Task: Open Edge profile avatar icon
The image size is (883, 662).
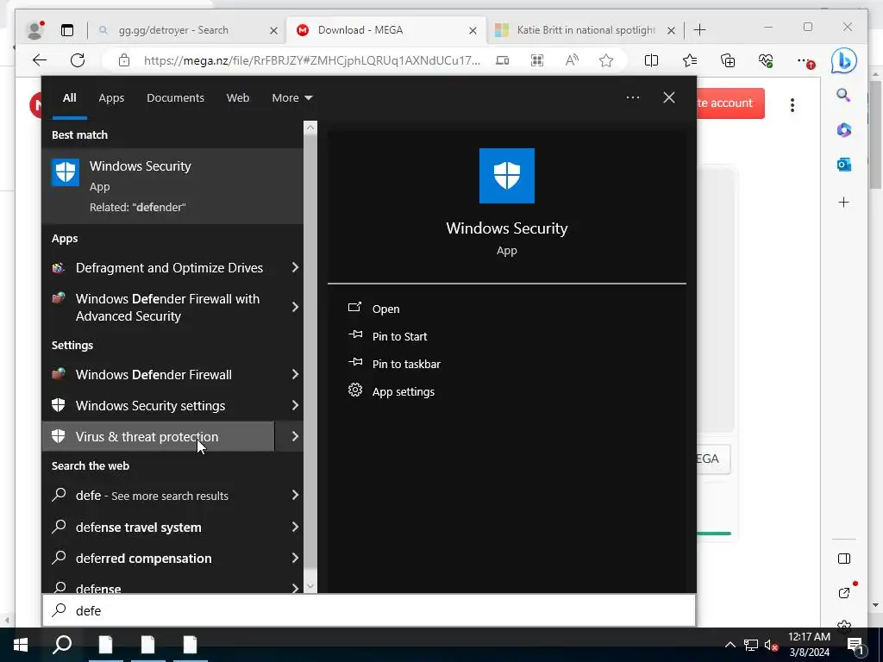Action: tap(34, 30)
